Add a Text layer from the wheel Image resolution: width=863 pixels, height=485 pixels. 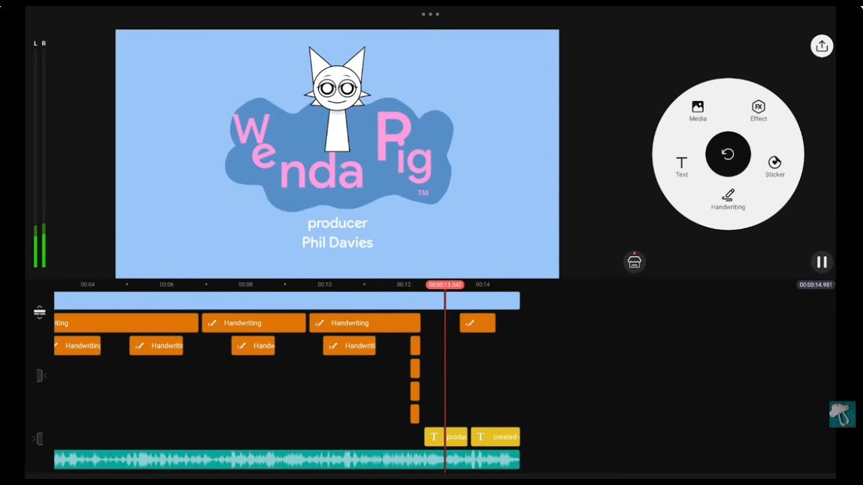point(682,167)
